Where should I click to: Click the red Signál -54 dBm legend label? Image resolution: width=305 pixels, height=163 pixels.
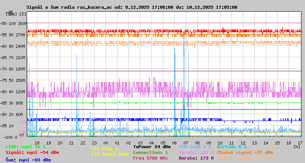[32, 152]
